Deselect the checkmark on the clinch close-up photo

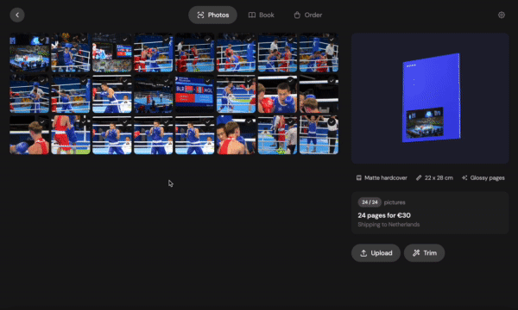coord(249,122)
